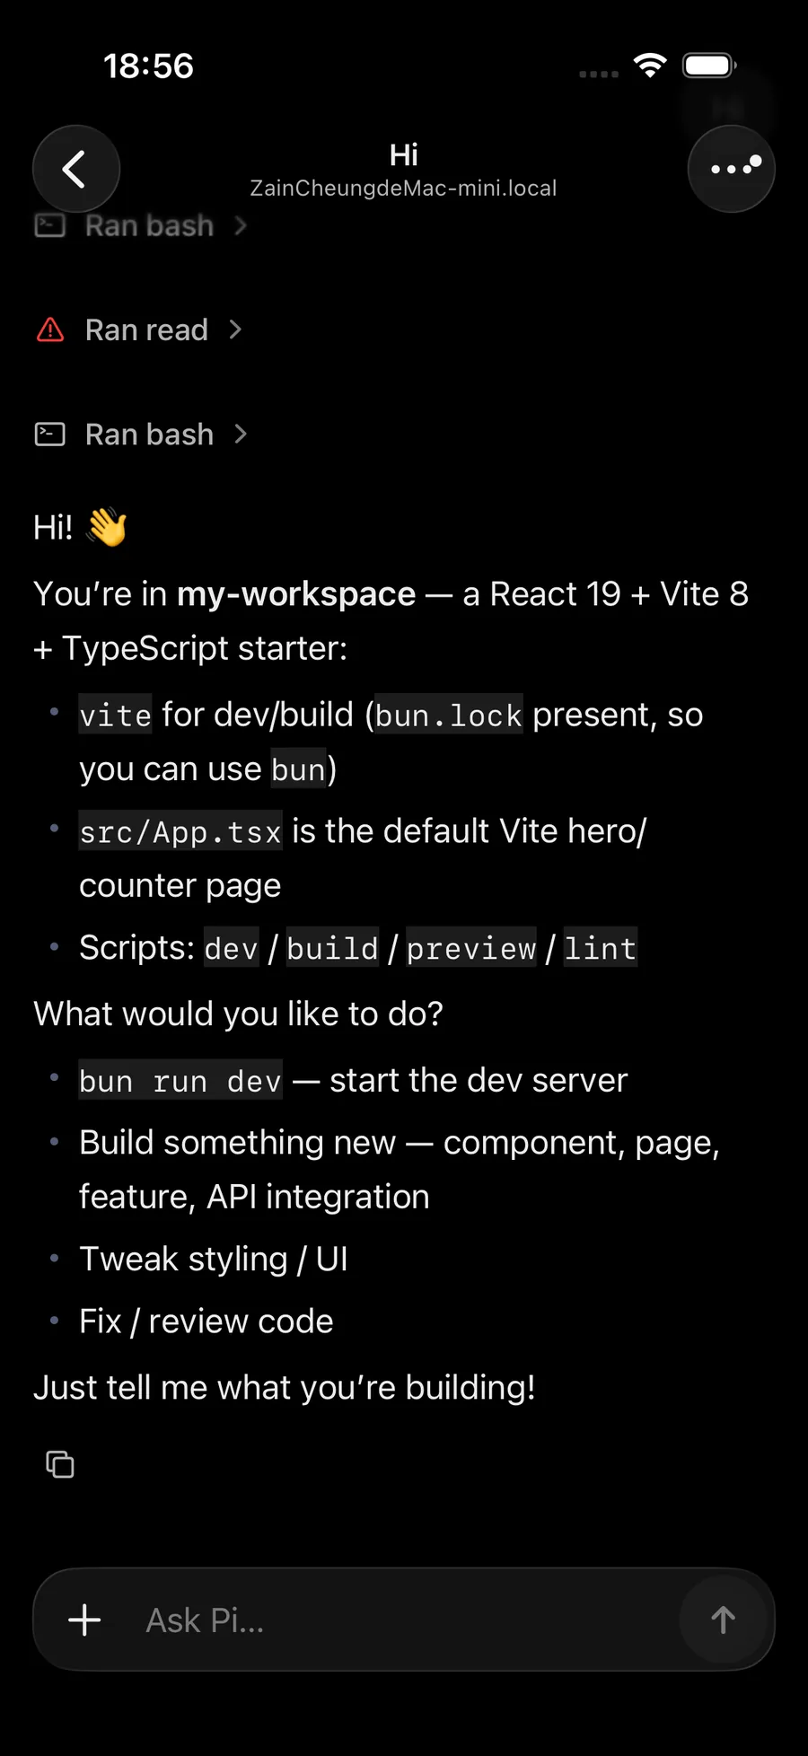This screenshot has width=808, height=1756.
Task: Tap the plus attachment icon
Action: pyautogui.click(x=84, y=1620)
